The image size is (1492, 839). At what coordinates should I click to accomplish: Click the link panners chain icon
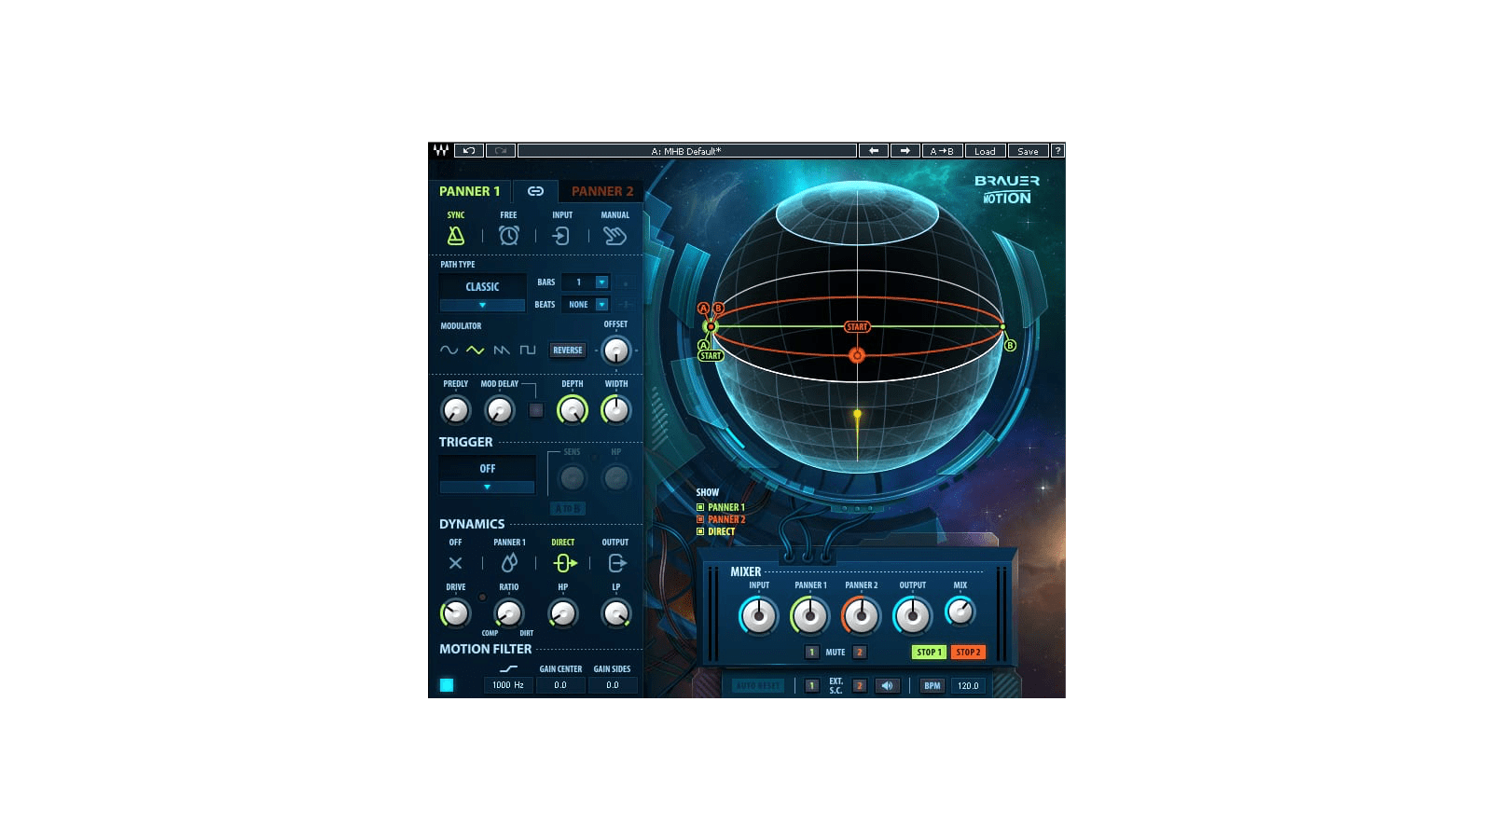(535, 191)
